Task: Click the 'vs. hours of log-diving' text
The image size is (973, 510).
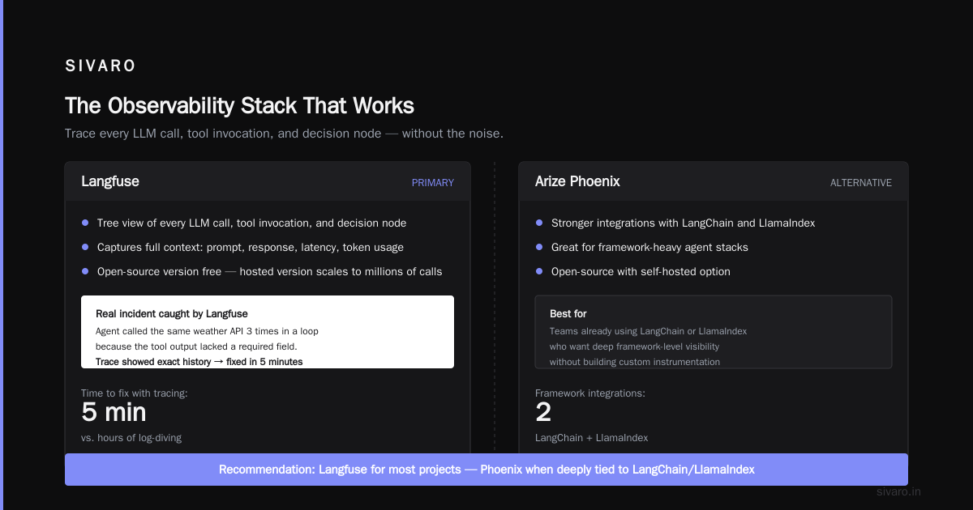Action: (131, 438)
